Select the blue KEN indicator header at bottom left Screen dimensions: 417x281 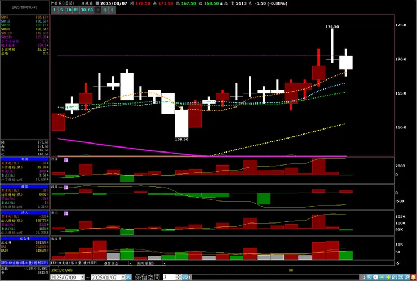pos(25,262)
